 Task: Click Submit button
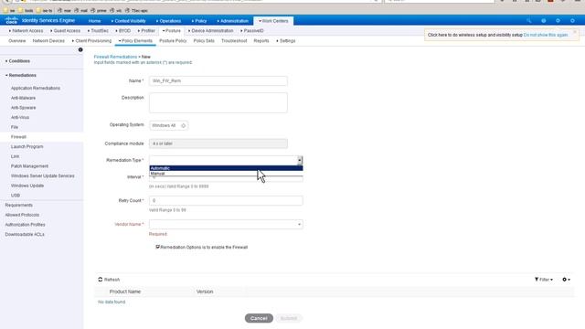(x=289, y=318)
